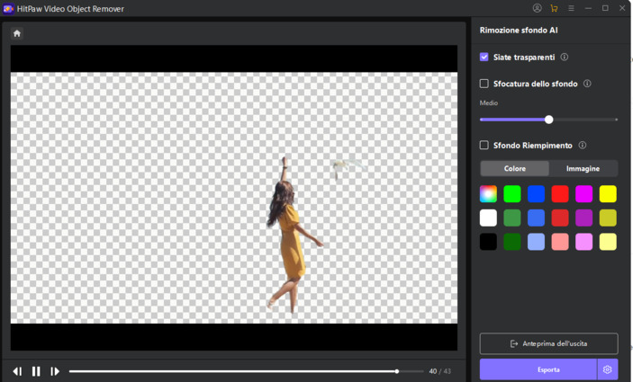This screenshot has height=382, width=633.
Task: Open the rainbow custom color picker swatch
Action: coord(488,193)
